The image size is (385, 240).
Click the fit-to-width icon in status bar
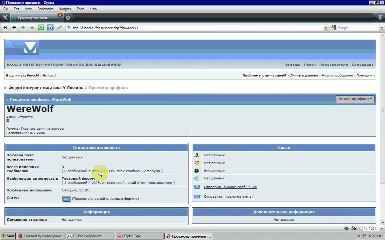point(347,228)
